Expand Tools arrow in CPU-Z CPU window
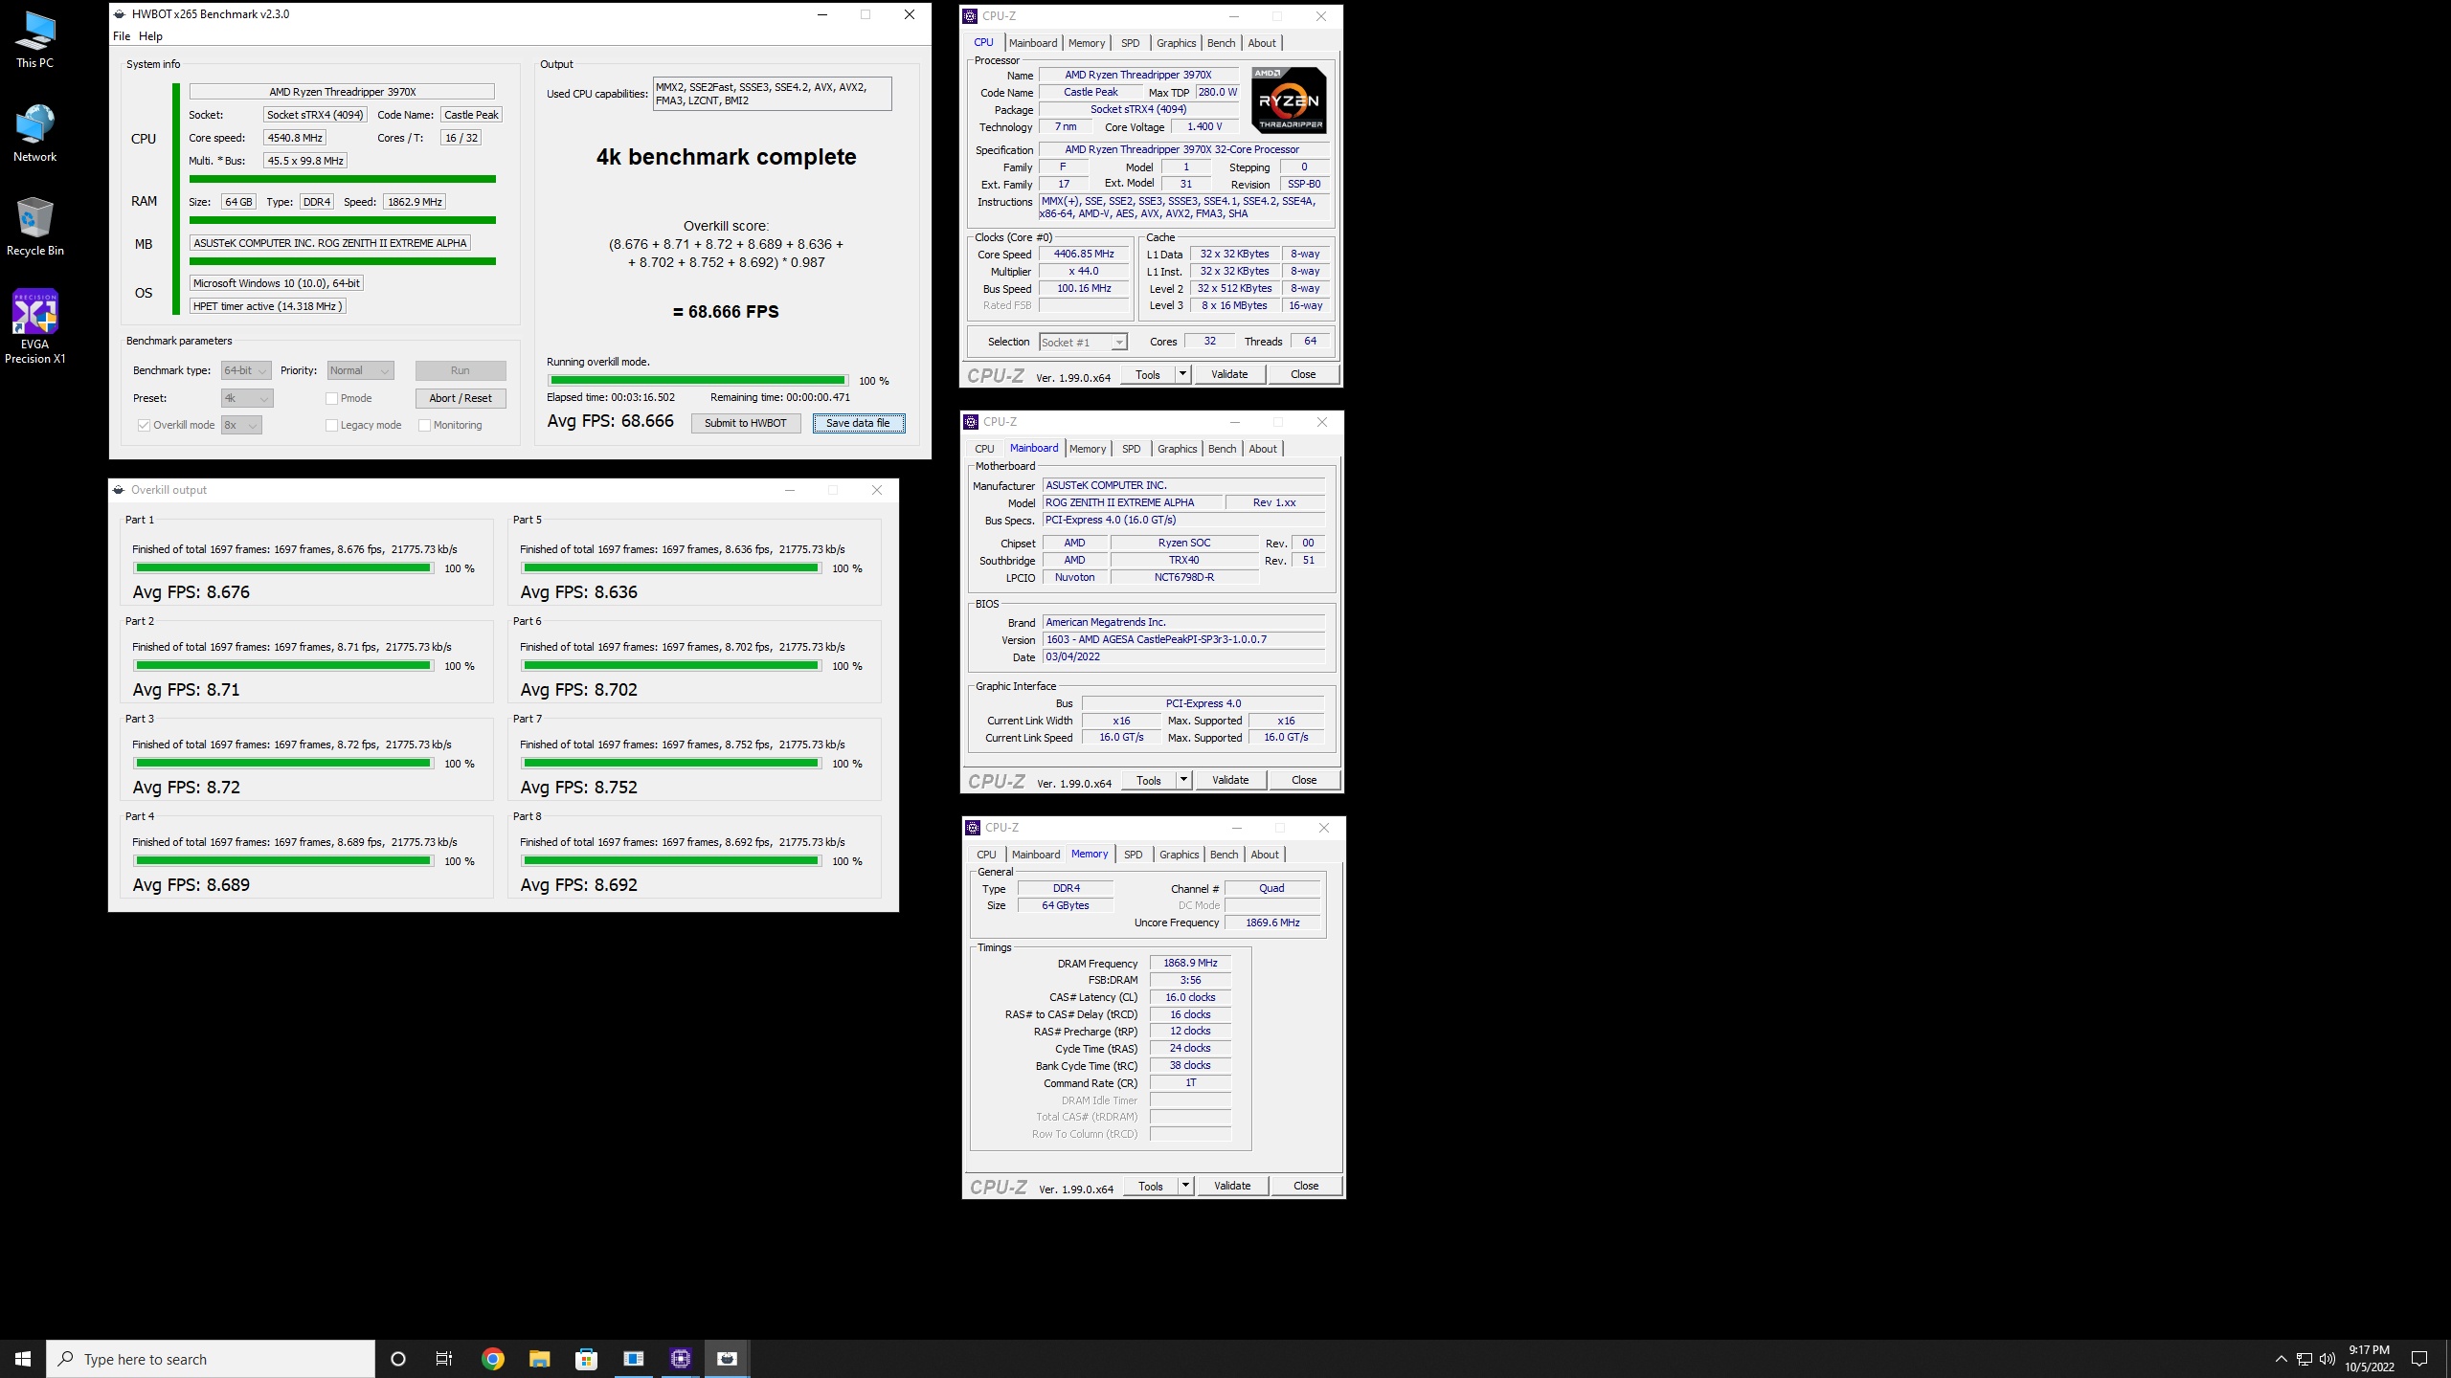Screen dimensions: 2451x1378 (x=1182, y=374)
